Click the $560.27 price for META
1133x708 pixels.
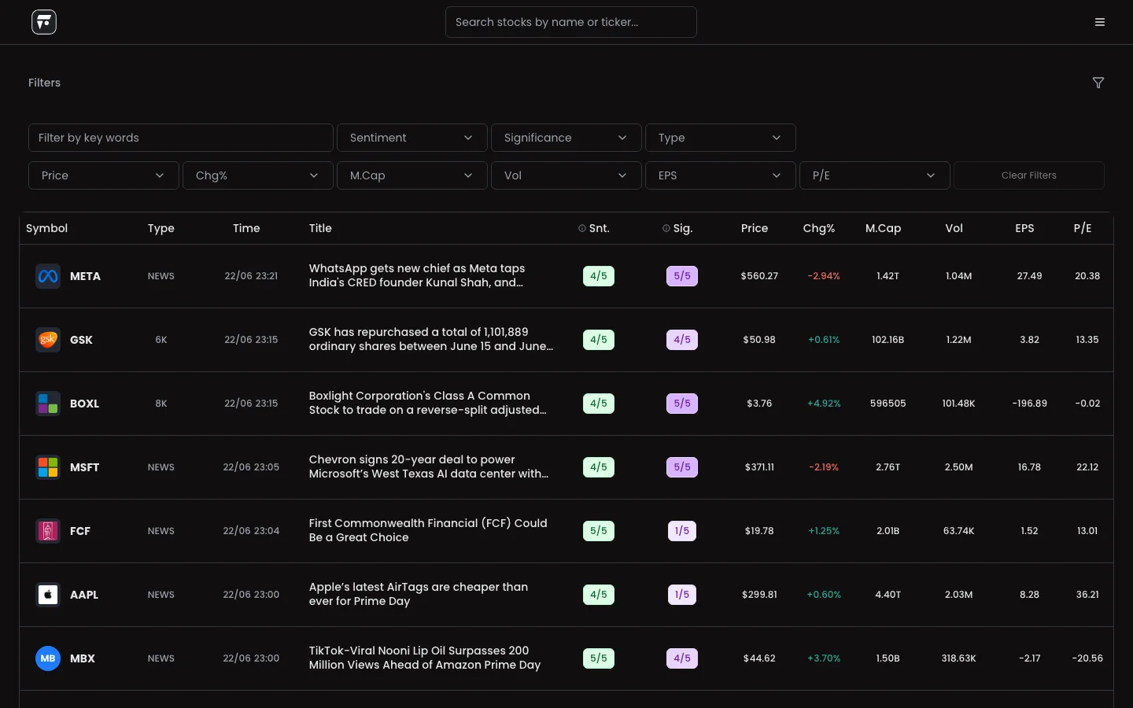(759, 276)
